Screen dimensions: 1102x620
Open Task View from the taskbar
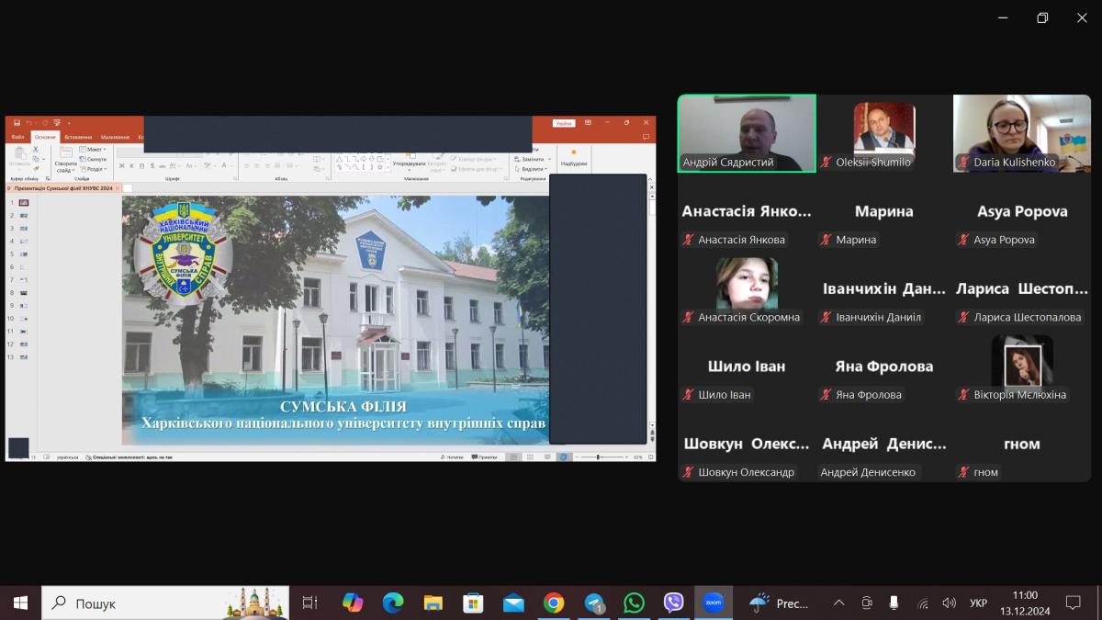click(310, 603)
